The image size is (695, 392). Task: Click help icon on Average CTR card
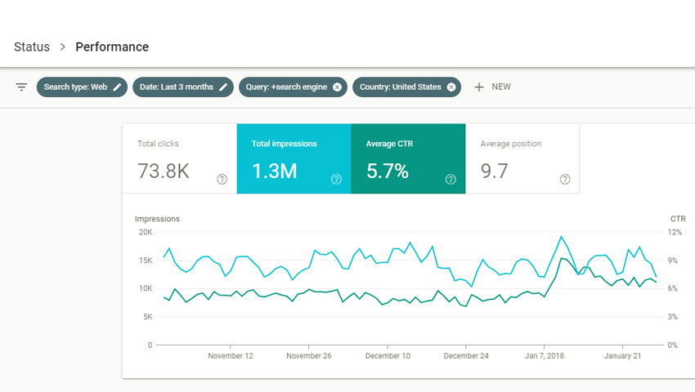coord(451,180)
